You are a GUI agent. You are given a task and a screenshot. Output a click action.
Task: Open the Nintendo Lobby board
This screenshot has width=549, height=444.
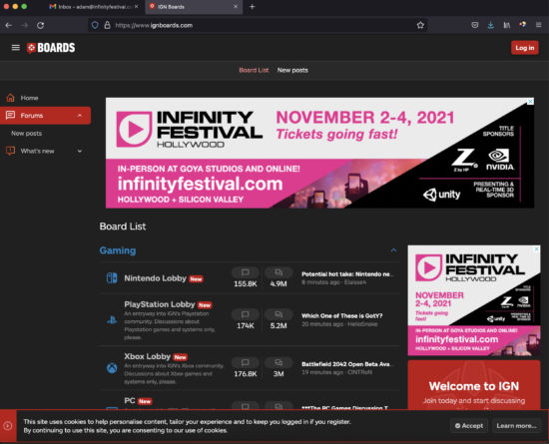(155, 278)
